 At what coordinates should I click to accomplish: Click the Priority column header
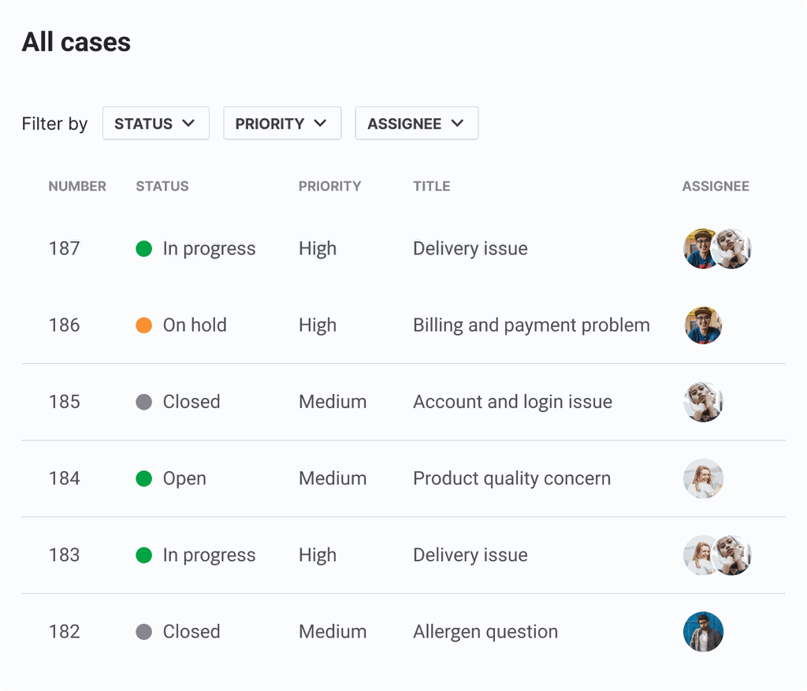click(x=329, y=187)
